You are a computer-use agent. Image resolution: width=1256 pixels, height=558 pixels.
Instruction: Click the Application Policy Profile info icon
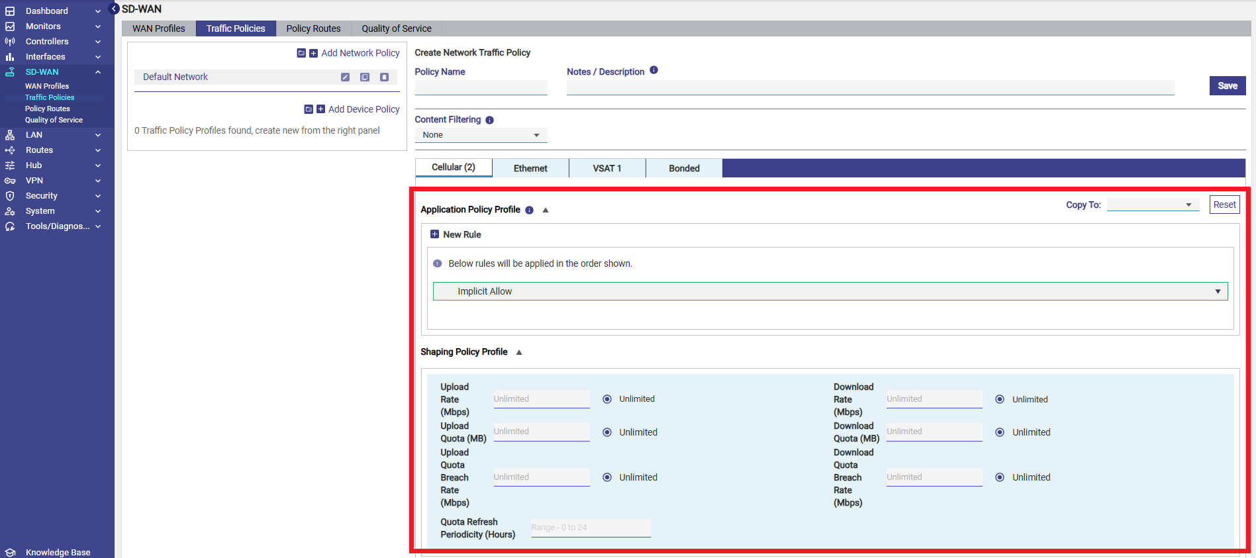click(x=529, y=210)
